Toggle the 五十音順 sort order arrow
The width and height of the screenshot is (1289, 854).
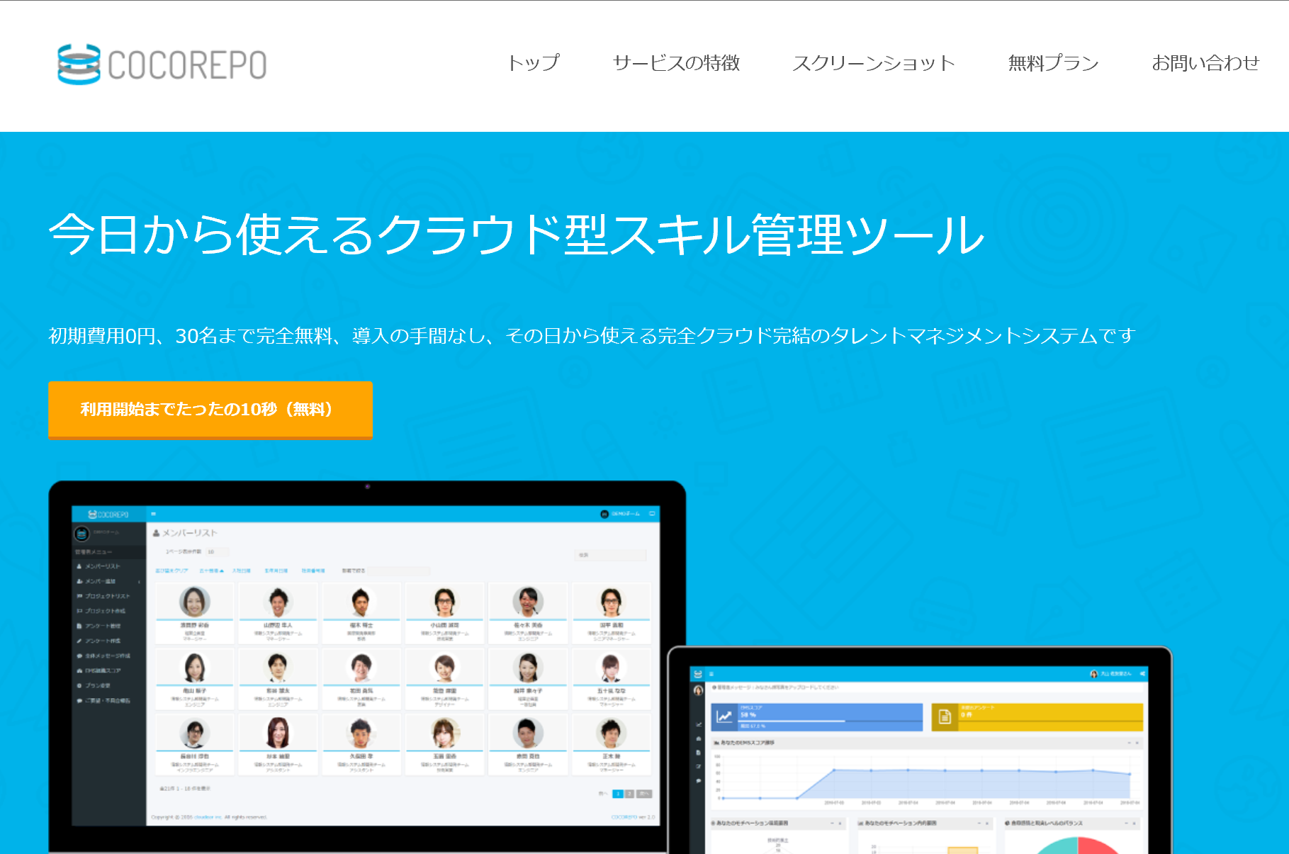coord(222,570)
